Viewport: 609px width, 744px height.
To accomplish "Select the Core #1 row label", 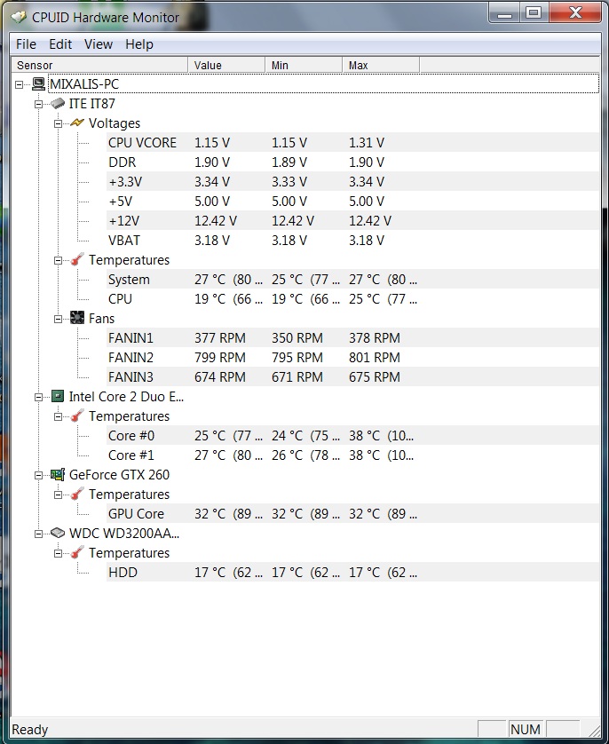I will (x=131, y=455).
